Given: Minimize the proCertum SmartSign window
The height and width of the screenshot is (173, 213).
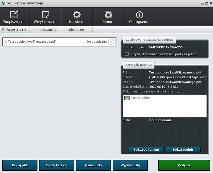Looking at the screenshot, I should coord(202,3).
